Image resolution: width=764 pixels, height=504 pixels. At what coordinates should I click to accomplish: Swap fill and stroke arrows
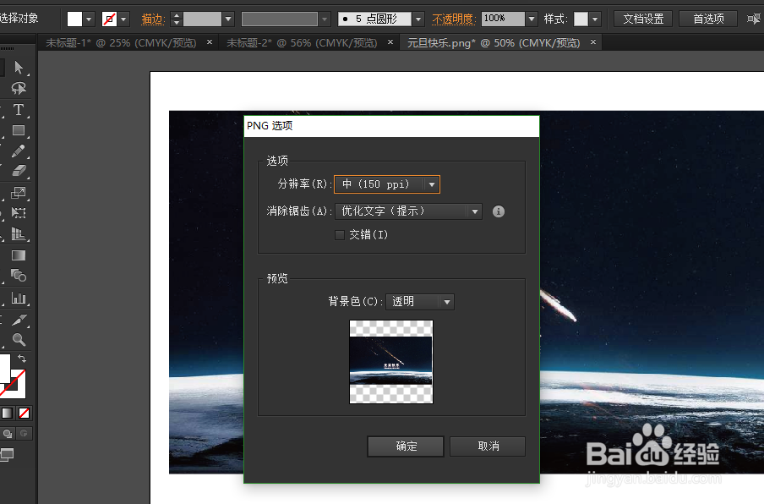click(x=22, y=359)
